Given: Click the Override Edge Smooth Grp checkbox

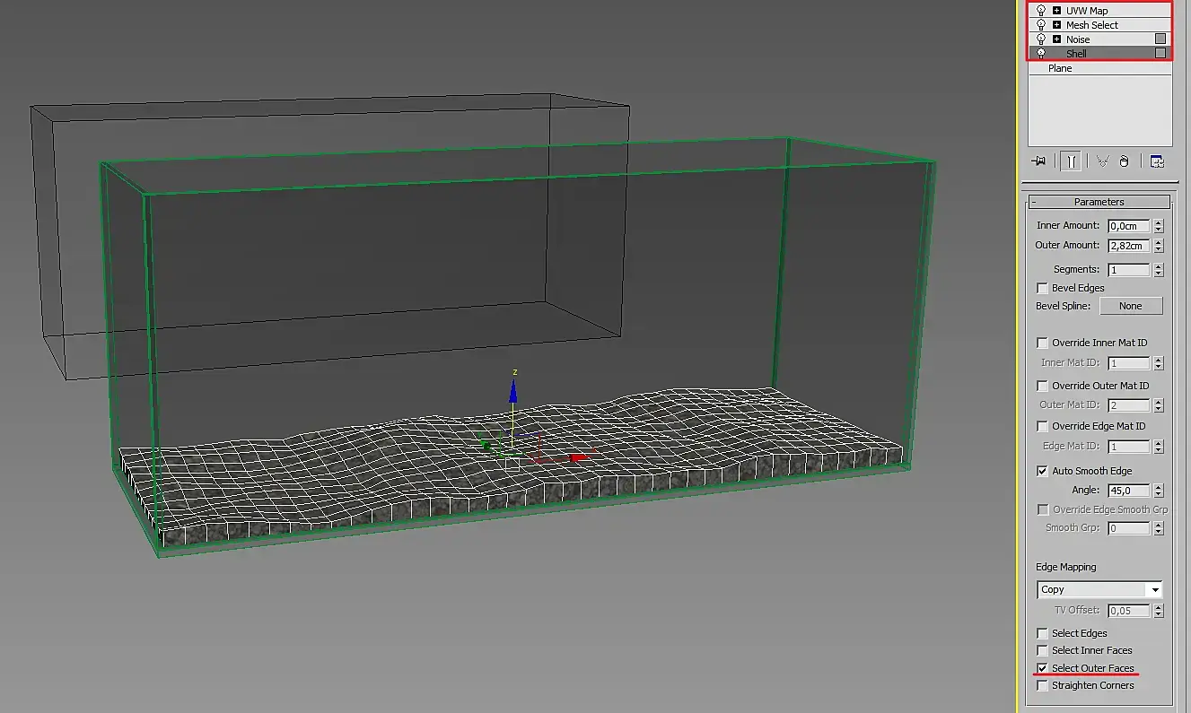Looking at the screenshot, I should pos(1042,509).
